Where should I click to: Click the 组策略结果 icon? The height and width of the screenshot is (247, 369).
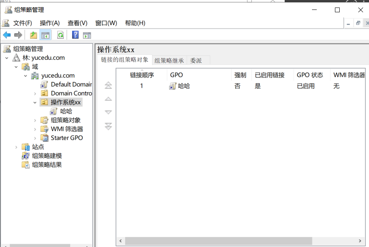click(25, 165)
